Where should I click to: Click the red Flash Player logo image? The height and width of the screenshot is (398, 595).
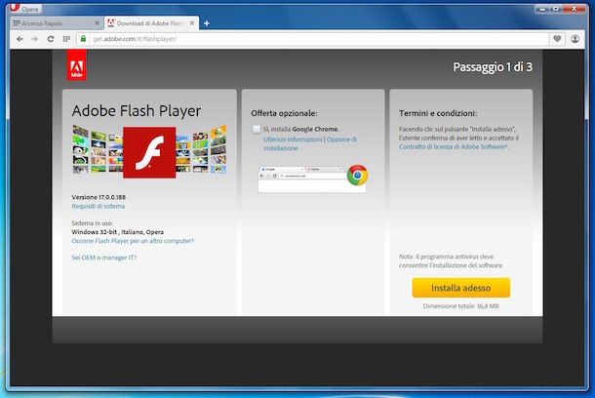tap(149, 152)
